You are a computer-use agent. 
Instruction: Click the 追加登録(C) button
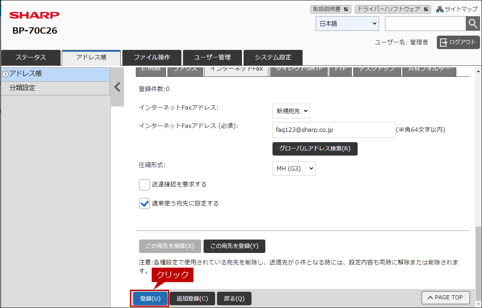pos(192,298)
